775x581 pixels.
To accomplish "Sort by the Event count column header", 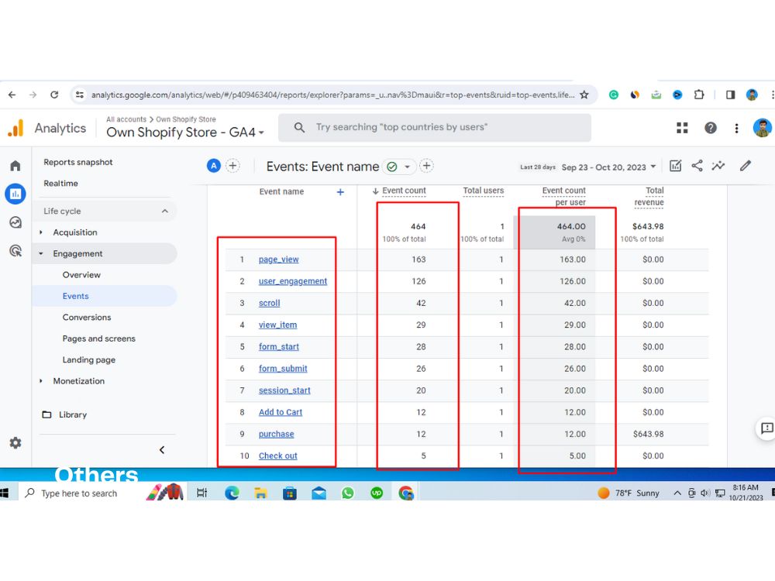I will pyautogui.click(x=403, y=191).
